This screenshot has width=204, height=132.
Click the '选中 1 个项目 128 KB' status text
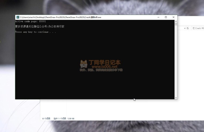pos(64,118)
